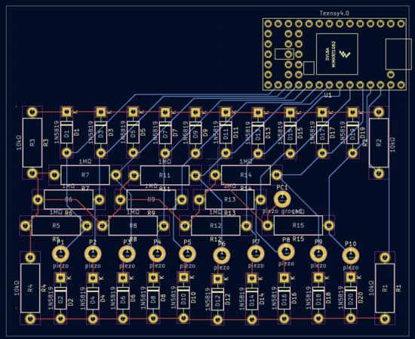Select diode D11 footprint body
The width and height of the screenshot is (415, 339).
click(226, 133)
